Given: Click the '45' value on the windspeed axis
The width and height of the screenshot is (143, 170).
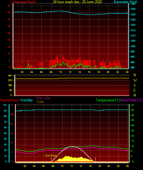Looking at the screenshot, I should tap(9, 6).
